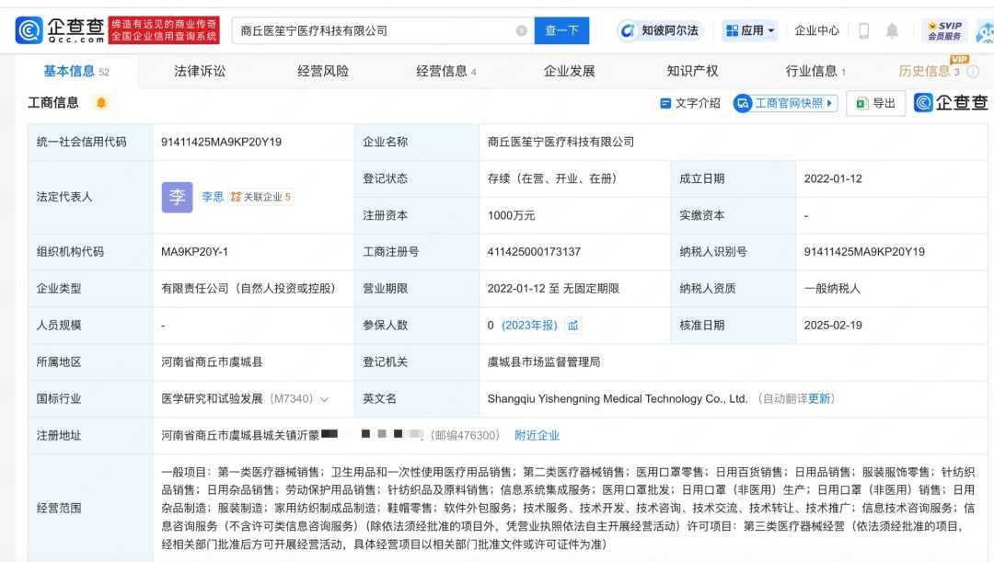Switch to the 经营信息 tab
994x562 pixels.
tap(446, 71)
